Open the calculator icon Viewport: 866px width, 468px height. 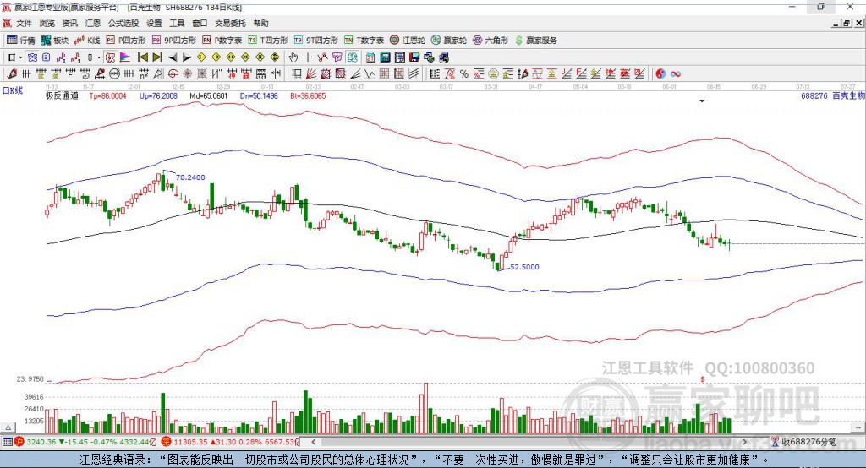coord(385,57)
